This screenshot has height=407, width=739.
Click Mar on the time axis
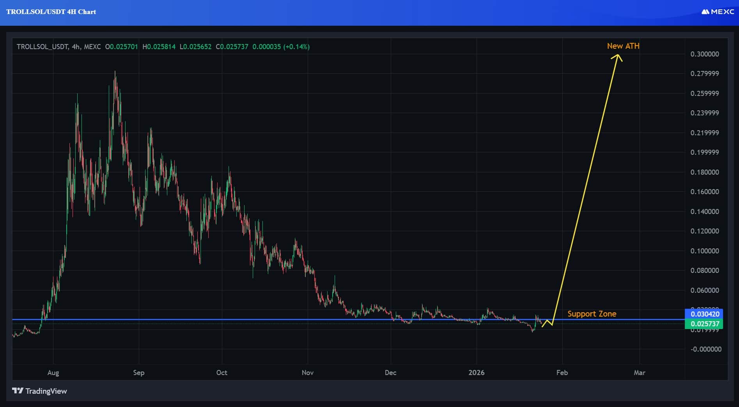click(640, 373)
